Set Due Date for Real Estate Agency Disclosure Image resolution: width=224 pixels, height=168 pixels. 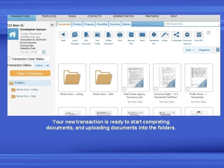pyautogui.click(x=135, y=102)
